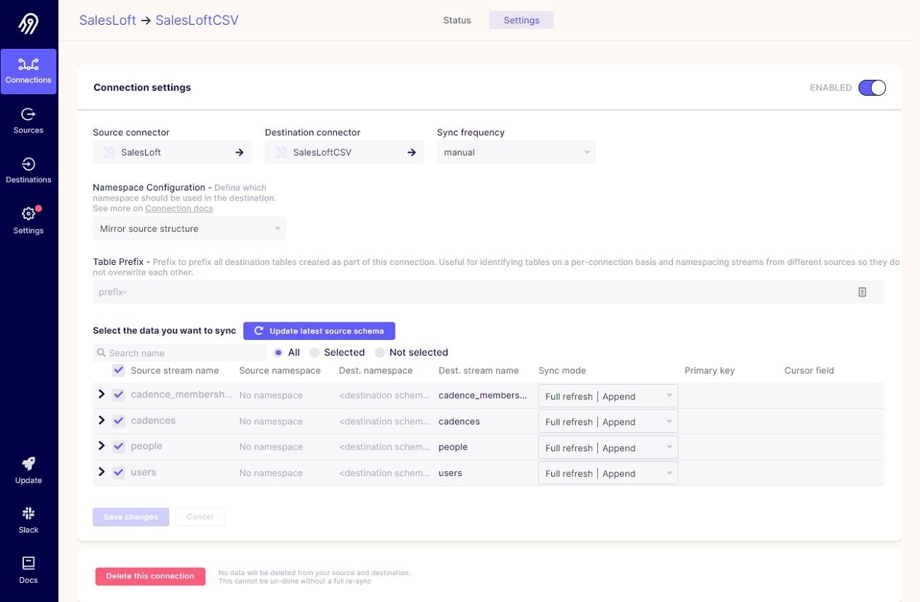Click Update latest source schema button
Viewport: 920px width, 602px height.
coord(319,331)
